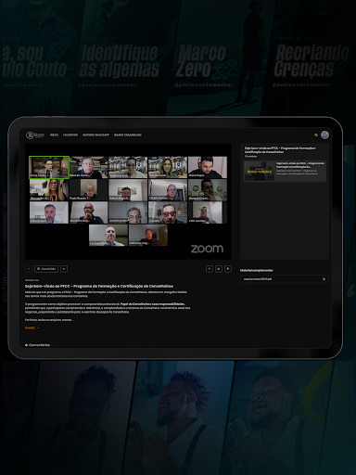Open the search magnifier icon
This screenshot has width=356, height=475.
tap(316, 135)
